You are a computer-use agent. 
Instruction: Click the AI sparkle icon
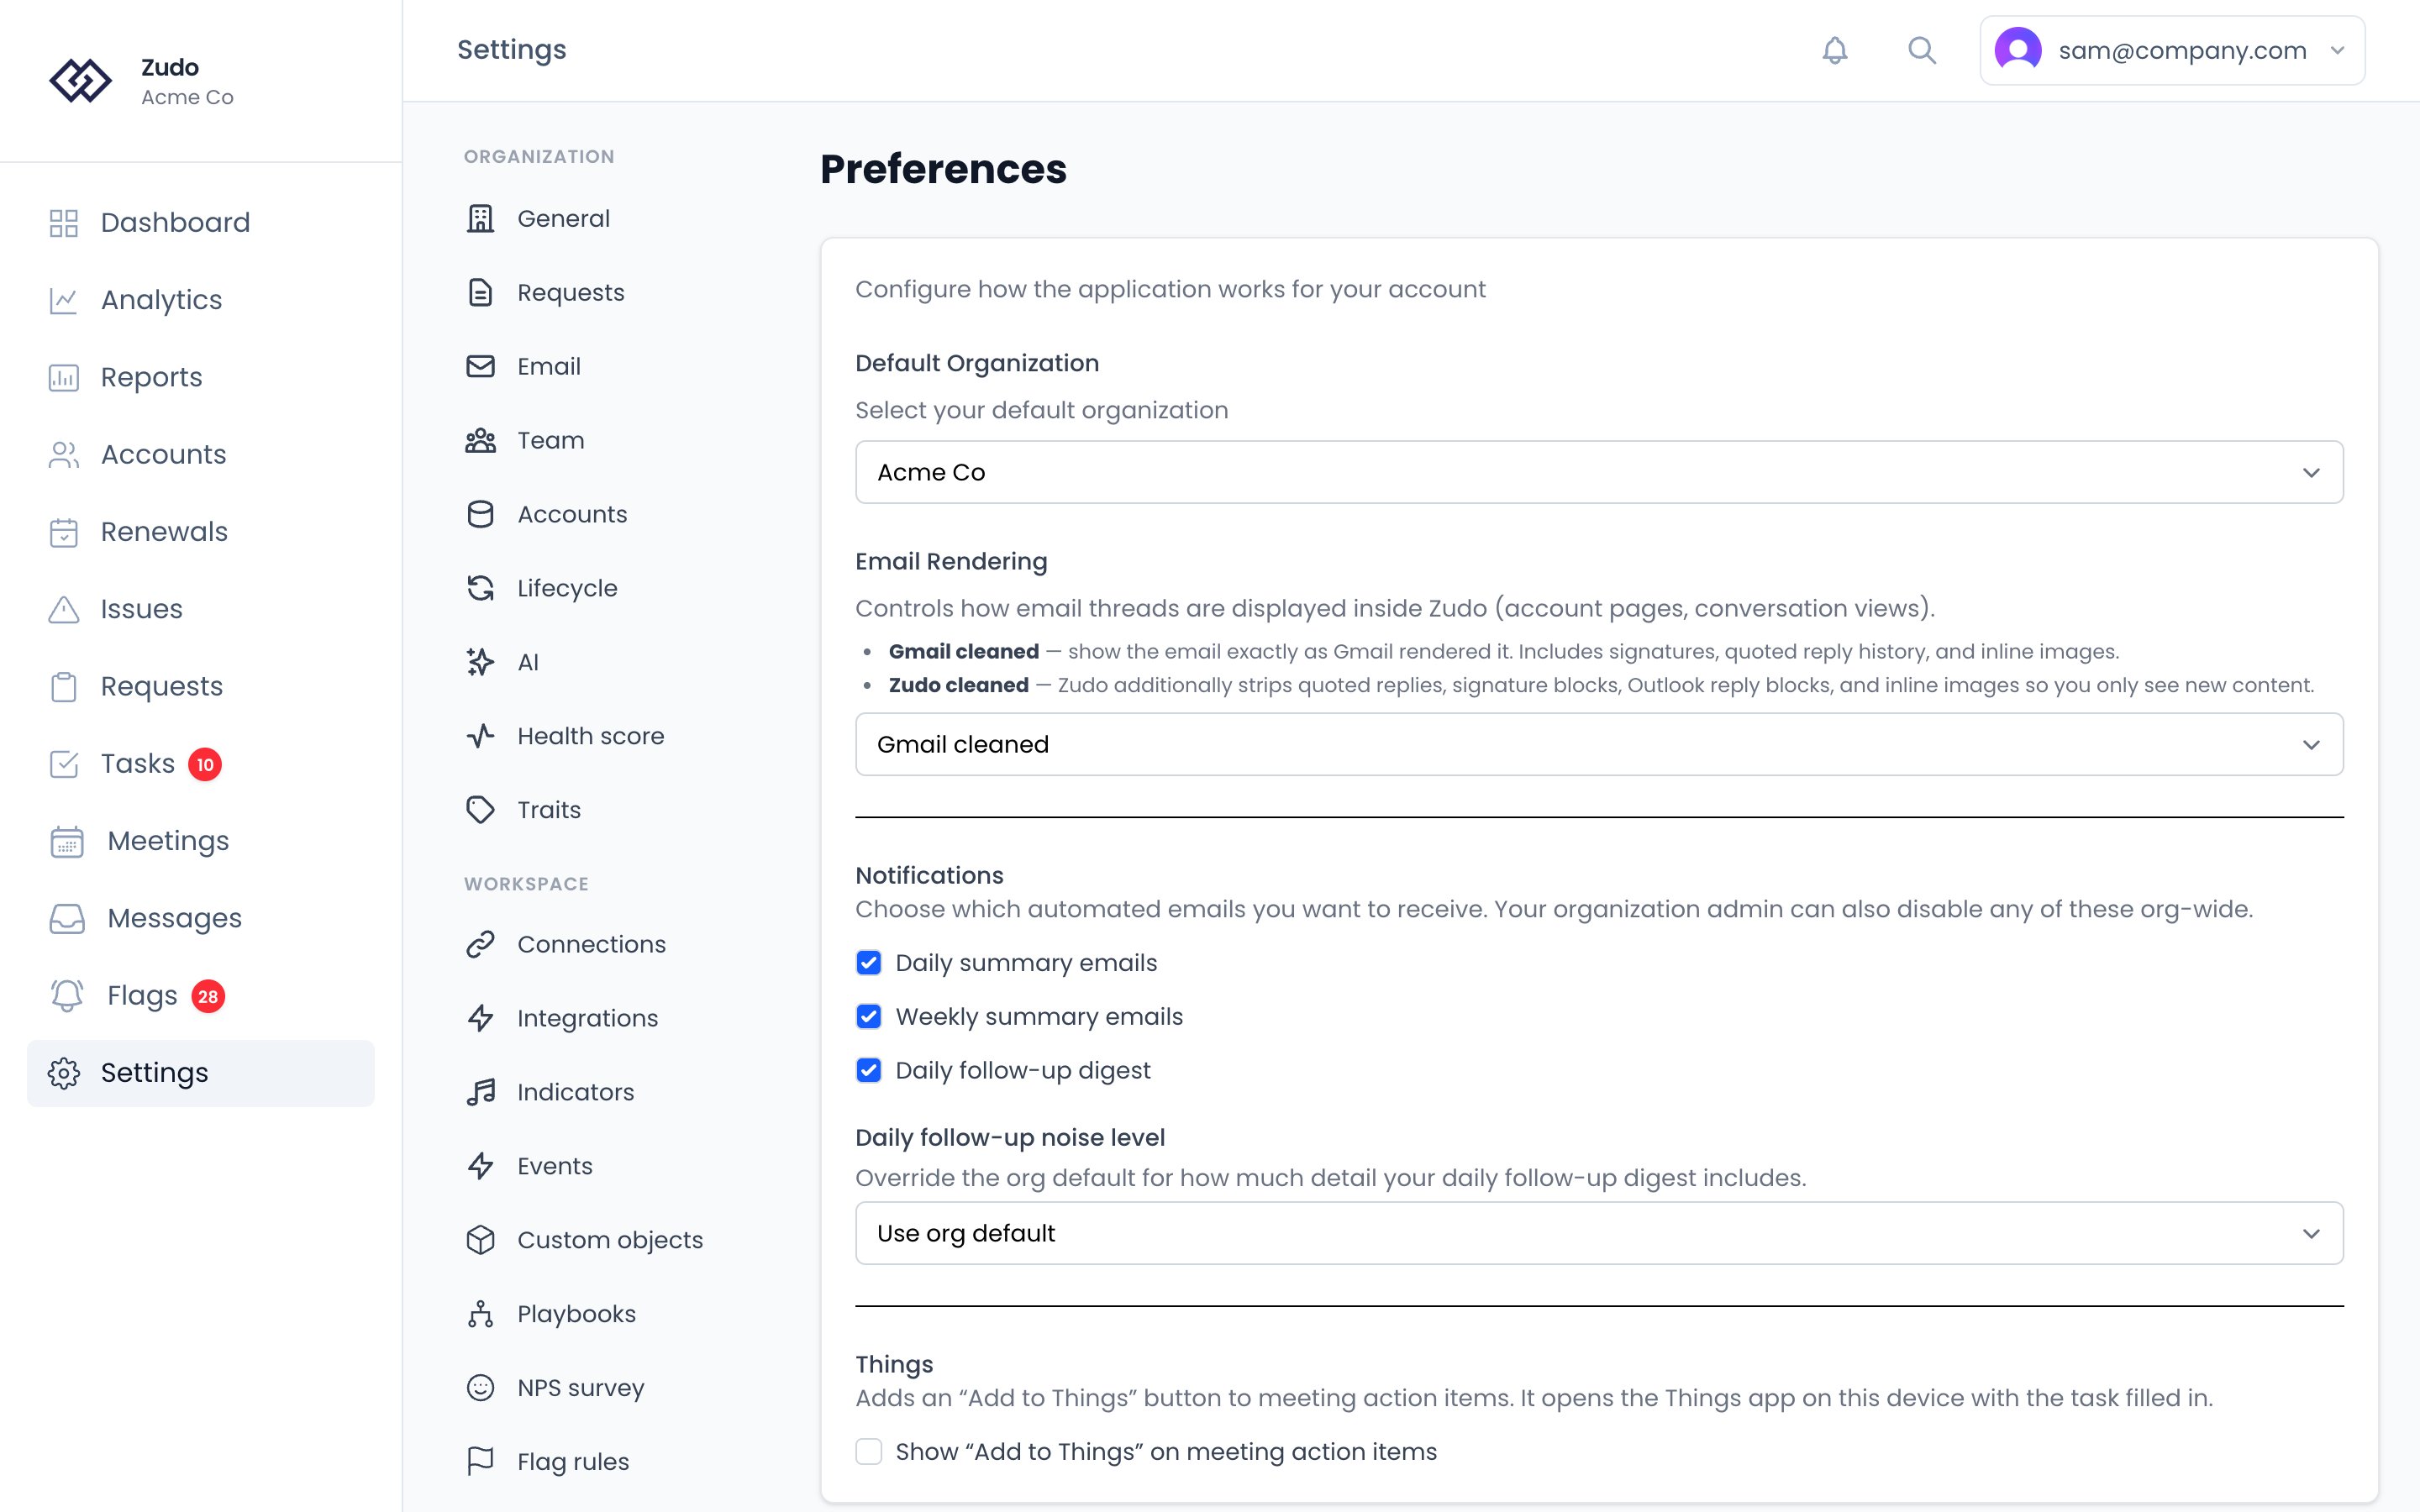pos(481,662)
